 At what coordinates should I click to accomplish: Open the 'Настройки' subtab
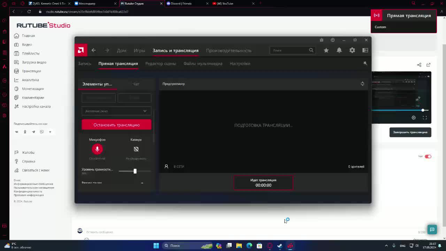click(x=240, y=63)
